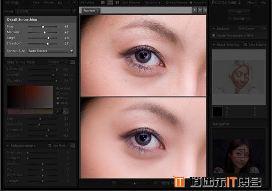
Task: Click the undo arrow icon in Settings
Action: tap(60, 2)
